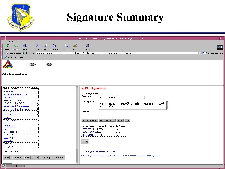
Task: Click the Print toolbar icon
Action: [x=67, y=46]
